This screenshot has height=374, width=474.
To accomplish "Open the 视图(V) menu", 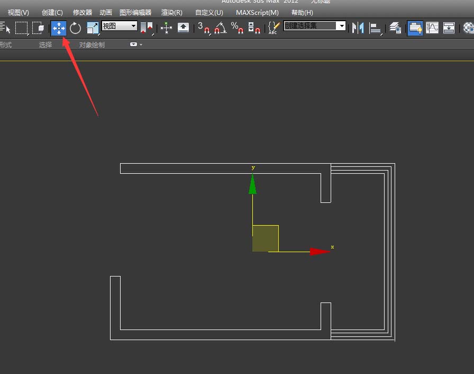I will (x=18, y=13).
